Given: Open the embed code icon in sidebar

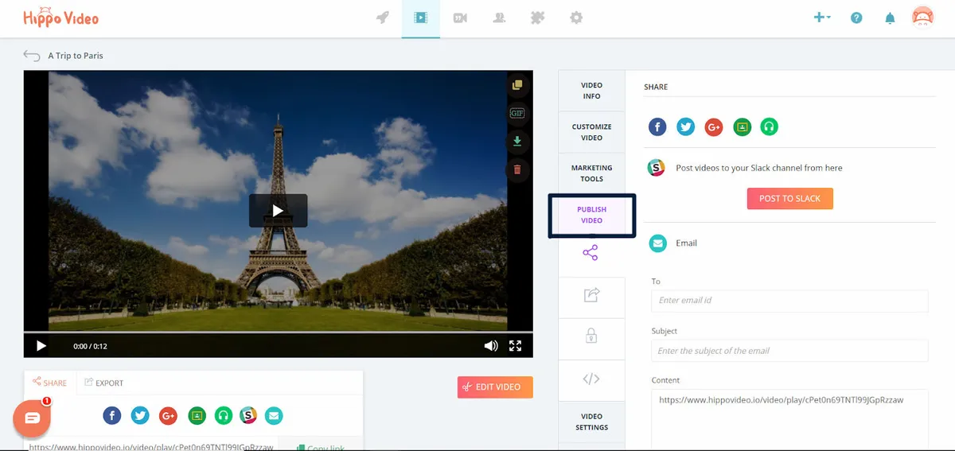Looking at the screenshot, I should [591, 379].
